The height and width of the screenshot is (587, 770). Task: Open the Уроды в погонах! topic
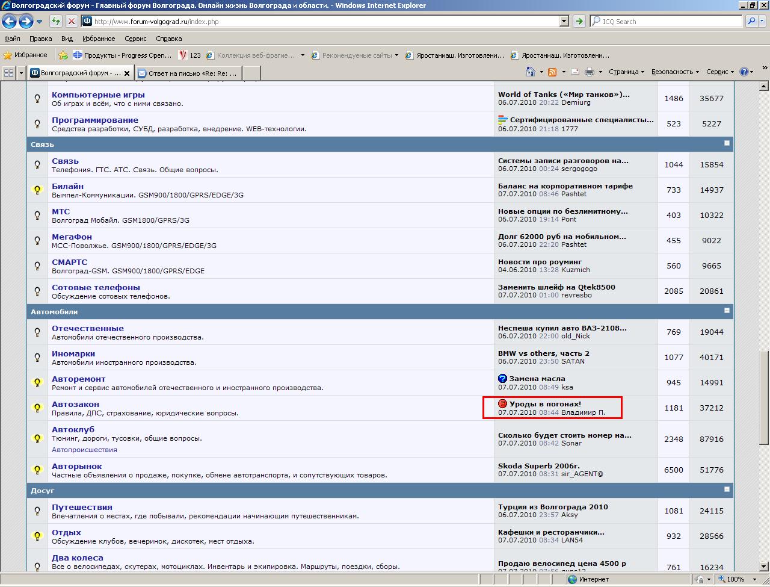click(545, 404)
